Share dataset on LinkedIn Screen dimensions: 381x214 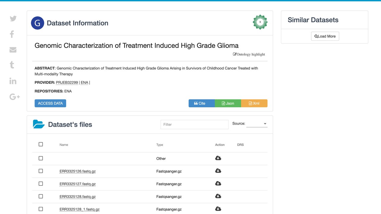13,81
